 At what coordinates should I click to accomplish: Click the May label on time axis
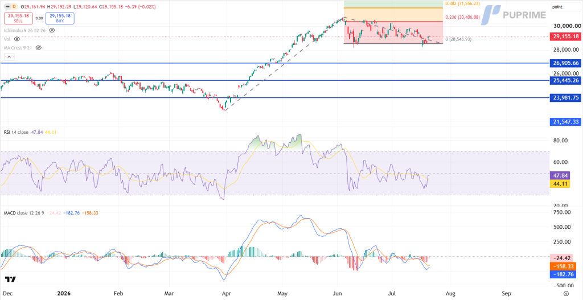pos(282,293)
